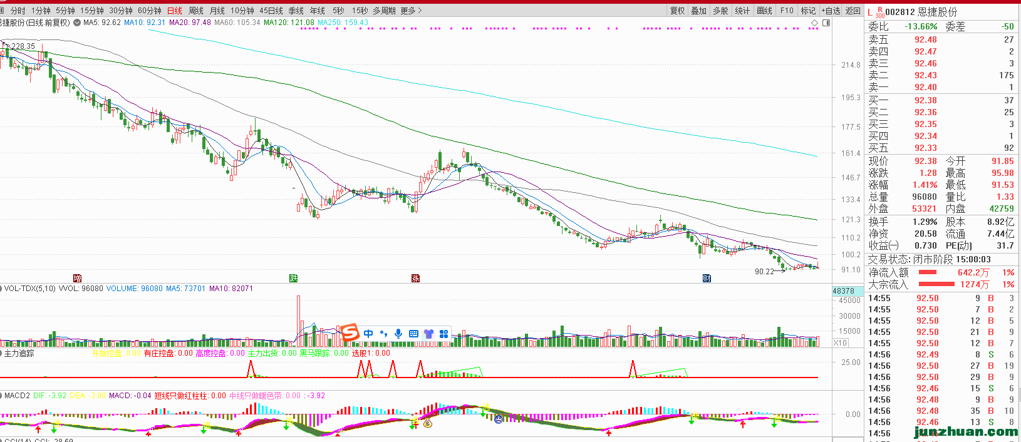Viewport: 1021px width, 442px height.
Task: Click the Sogou input method S logo
Action: point(350,332)
